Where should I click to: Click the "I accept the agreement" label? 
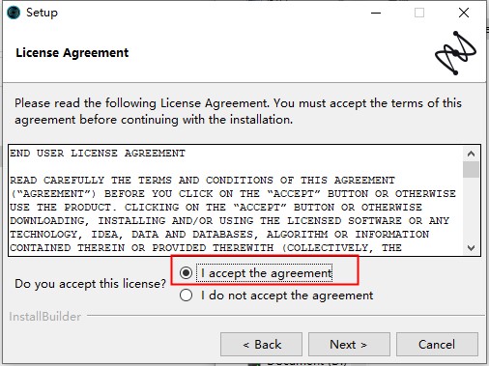[x=266, y=273]
